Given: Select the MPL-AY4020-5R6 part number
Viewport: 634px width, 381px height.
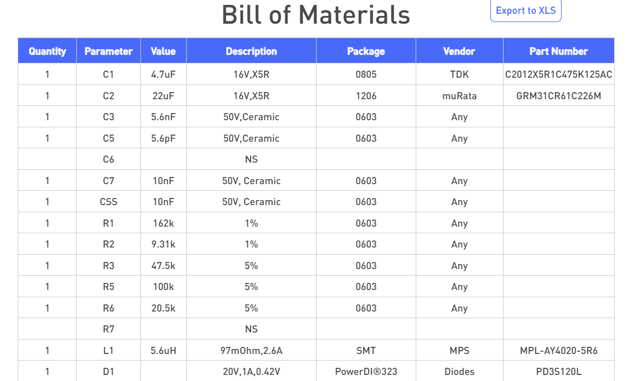Looking at the screenshot, I should (x=559, y=351).
